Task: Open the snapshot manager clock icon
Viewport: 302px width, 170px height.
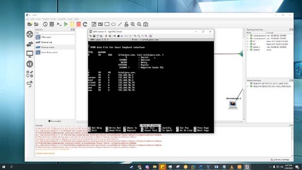Action: (x=45, y=24)
